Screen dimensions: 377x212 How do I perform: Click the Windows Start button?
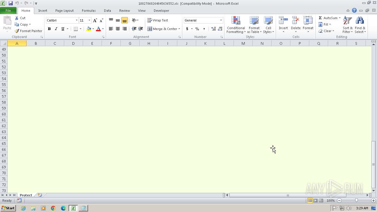[x=8, y=208]
